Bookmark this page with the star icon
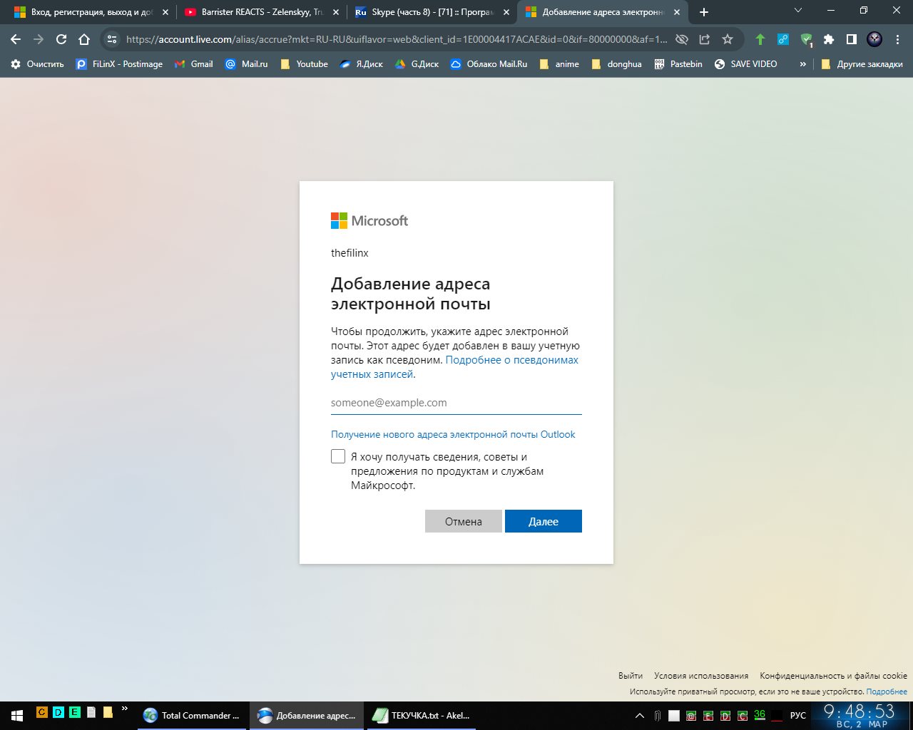The height and width of the screenshot is (730, 913). click(728, 39)
